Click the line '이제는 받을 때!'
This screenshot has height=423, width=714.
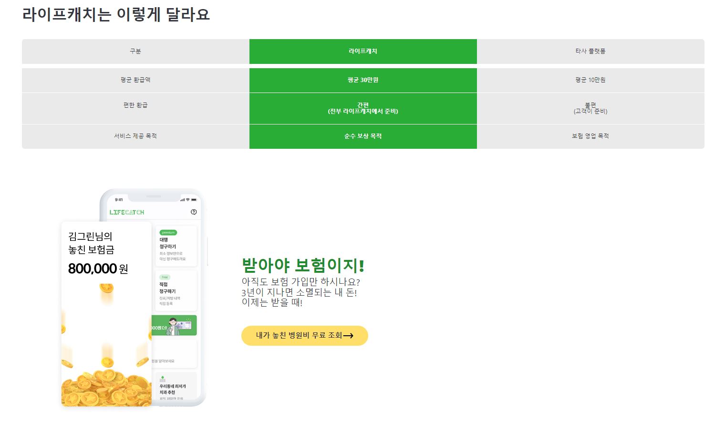pyautogui.click(x=272, y=302)
